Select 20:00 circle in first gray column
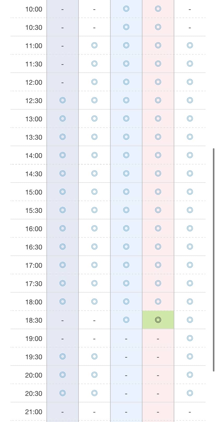The width and height of the screenshot is (216, 422). 63,375
